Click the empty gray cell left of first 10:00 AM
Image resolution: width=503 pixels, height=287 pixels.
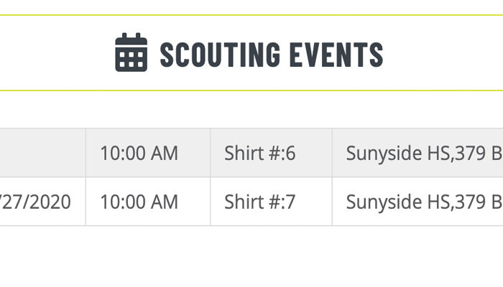click(42, 153)
